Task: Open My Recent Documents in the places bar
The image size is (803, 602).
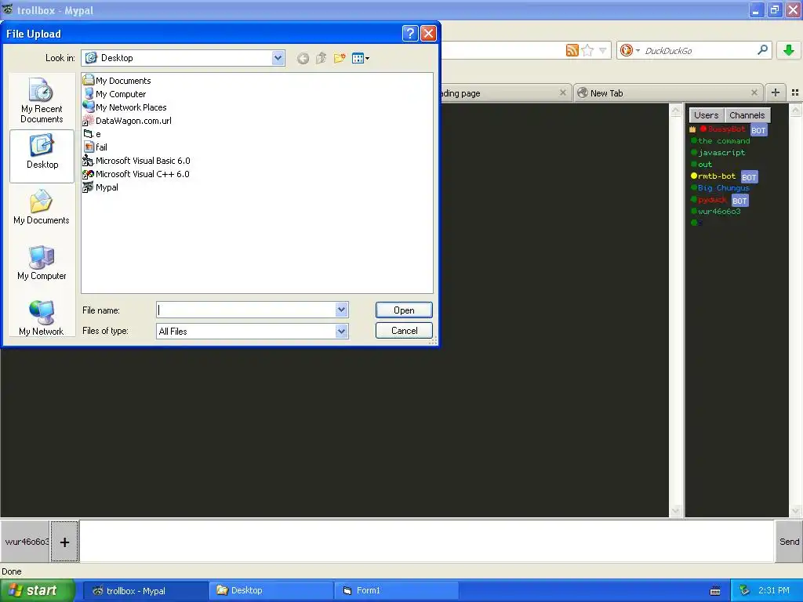Action: click(42, 101)
